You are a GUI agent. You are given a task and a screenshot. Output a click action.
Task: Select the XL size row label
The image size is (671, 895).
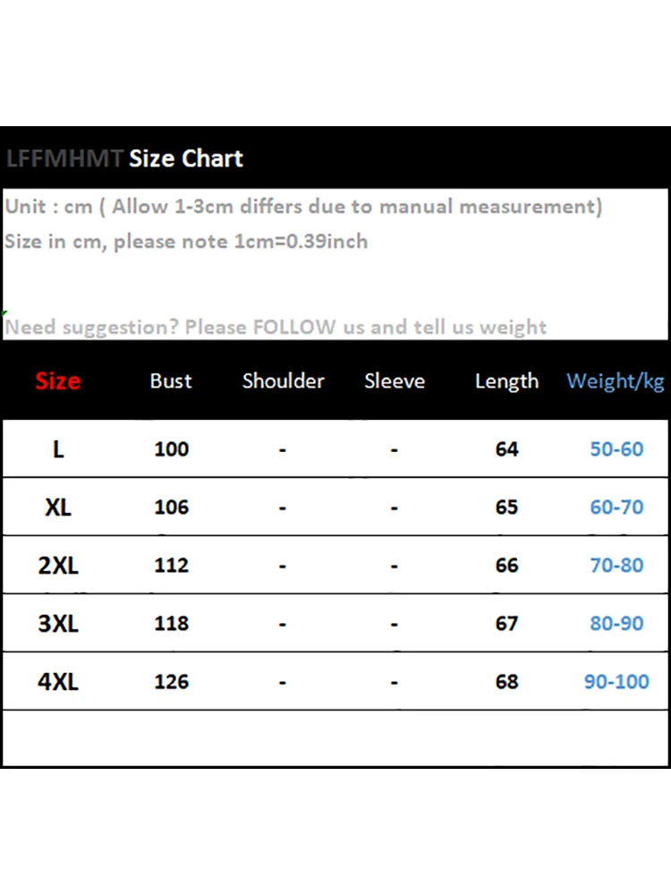58,507
